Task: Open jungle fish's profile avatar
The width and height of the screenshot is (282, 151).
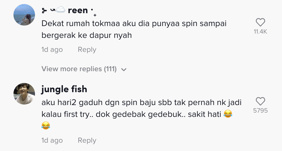Action: [x=24, y=94]
